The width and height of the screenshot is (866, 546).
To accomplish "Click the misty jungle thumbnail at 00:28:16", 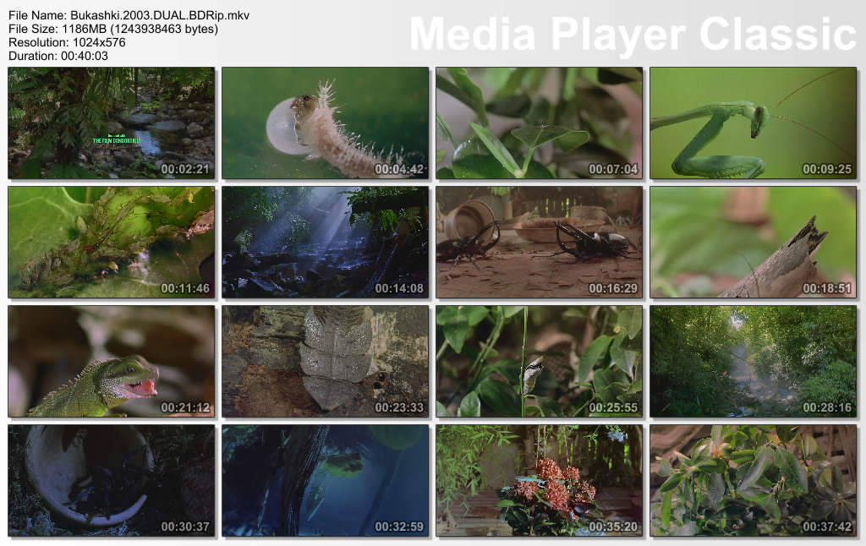I will [753, 362].
